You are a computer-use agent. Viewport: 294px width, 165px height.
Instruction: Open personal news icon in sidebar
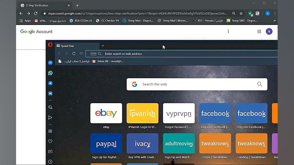(x=50, y=152)
